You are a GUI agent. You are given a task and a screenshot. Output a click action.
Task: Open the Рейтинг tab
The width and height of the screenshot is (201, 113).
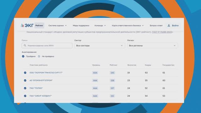[39, 25]
